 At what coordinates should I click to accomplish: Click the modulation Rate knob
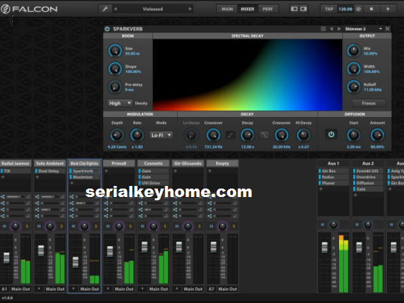pyautogui.click(x=137, y=135)
